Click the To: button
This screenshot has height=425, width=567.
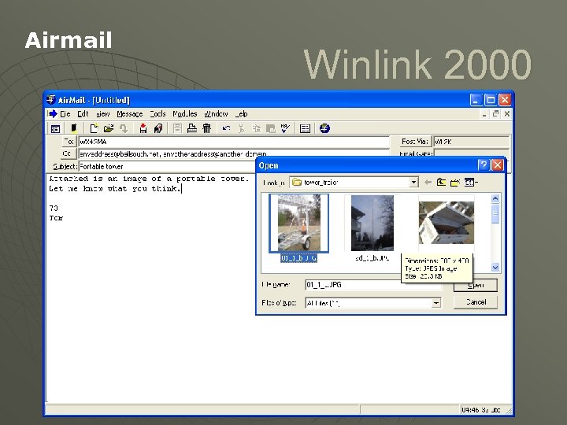(x=68, y=142)
